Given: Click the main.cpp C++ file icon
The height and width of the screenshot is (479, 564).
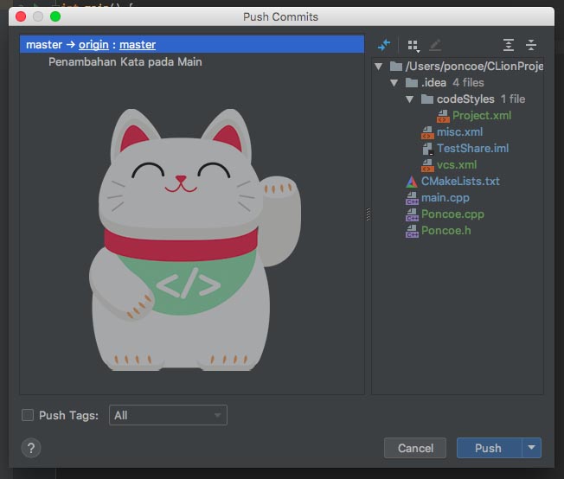Looking at the screenshot, I should click(x=412, y=198).
